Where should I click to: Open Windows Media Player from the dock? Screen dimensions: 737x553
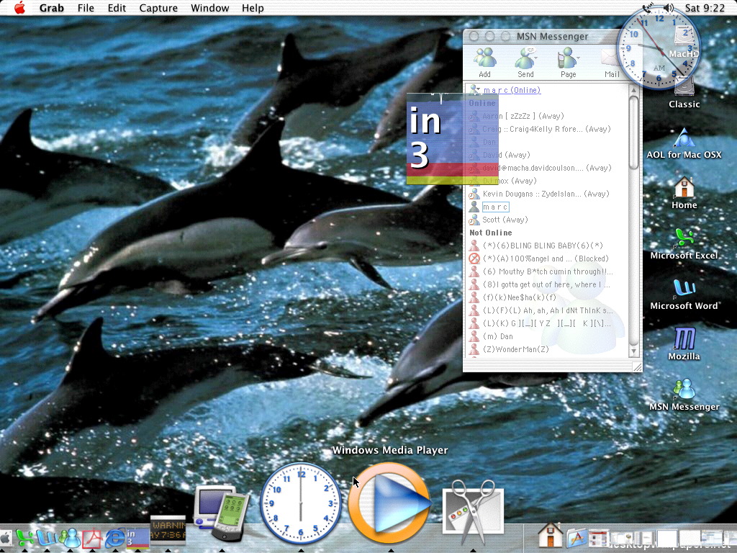(389, 503)
